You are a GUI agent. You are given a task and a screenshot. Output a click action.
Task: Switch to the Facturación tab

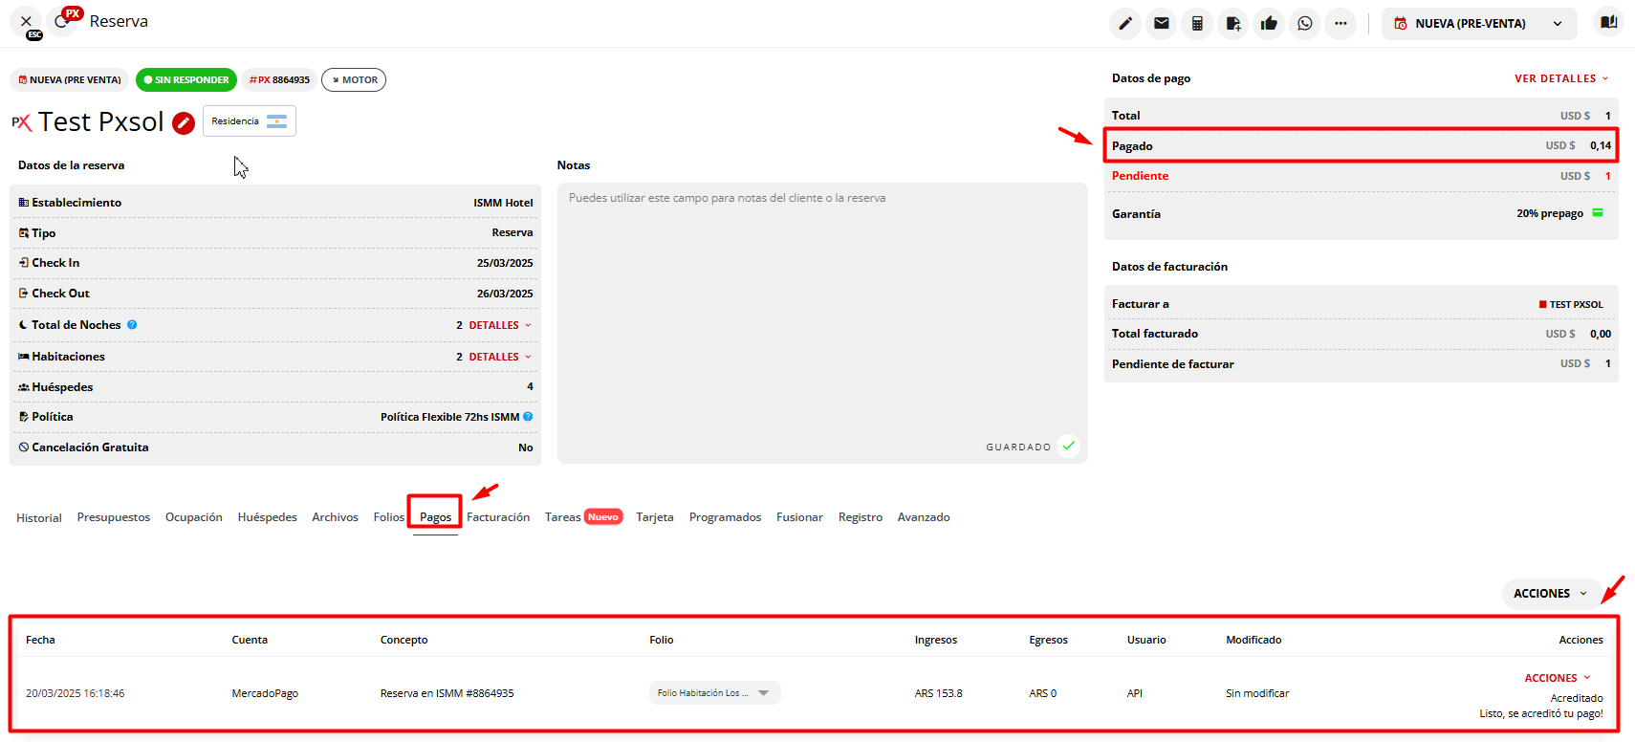coord(498,517)
